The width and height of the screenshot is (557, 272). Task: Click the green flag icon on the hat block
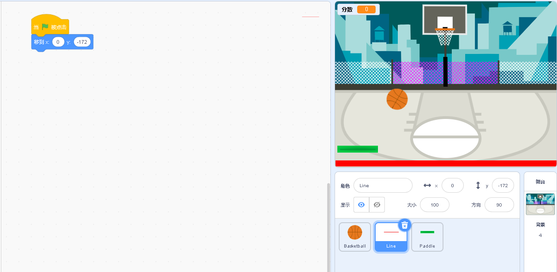coord(45,27)
